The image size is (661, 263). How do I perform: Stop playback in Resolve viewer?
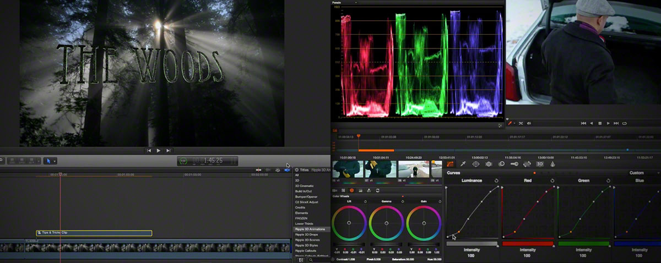(600, 123)
